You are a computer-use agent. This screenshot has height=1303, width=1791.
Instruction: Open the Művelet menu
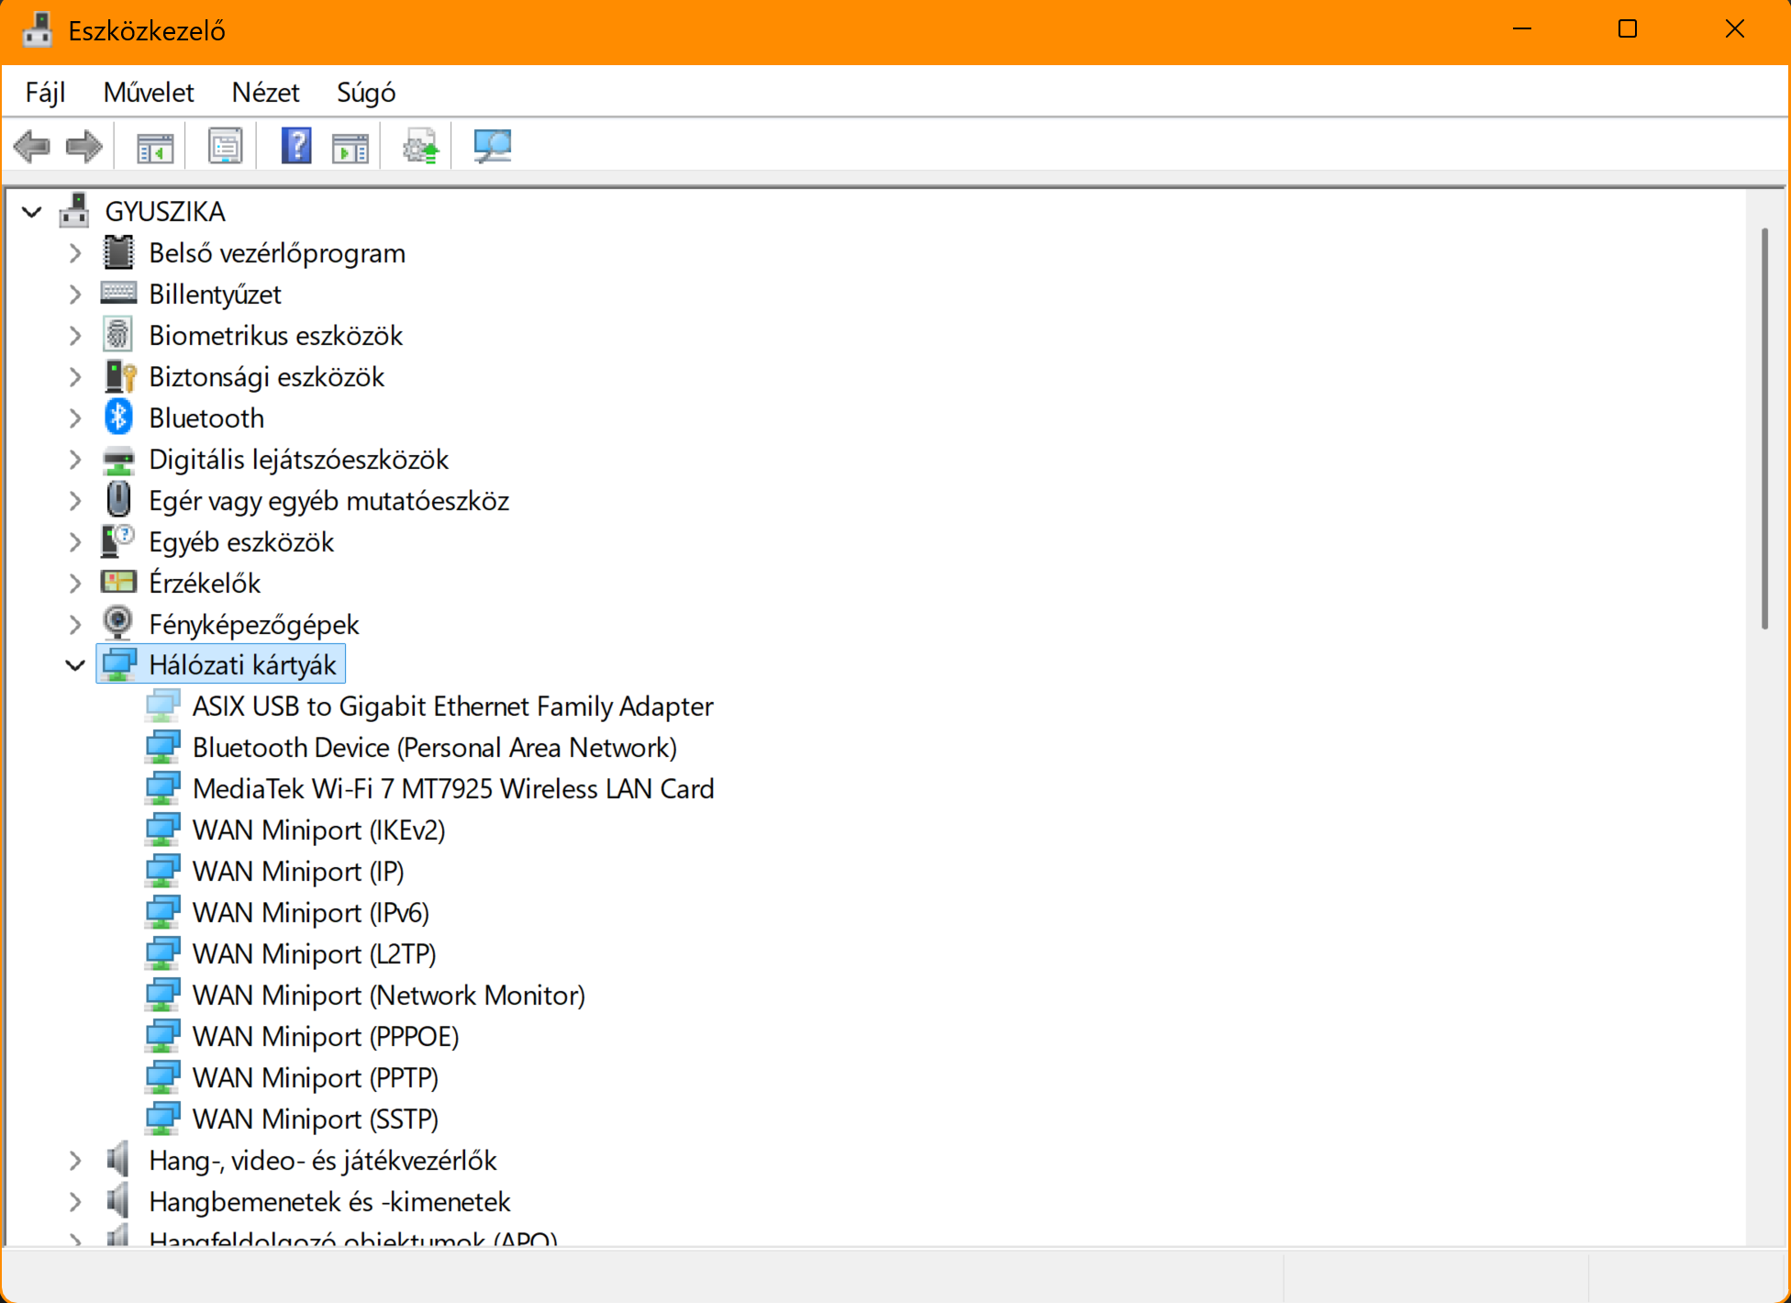[149, 93]
